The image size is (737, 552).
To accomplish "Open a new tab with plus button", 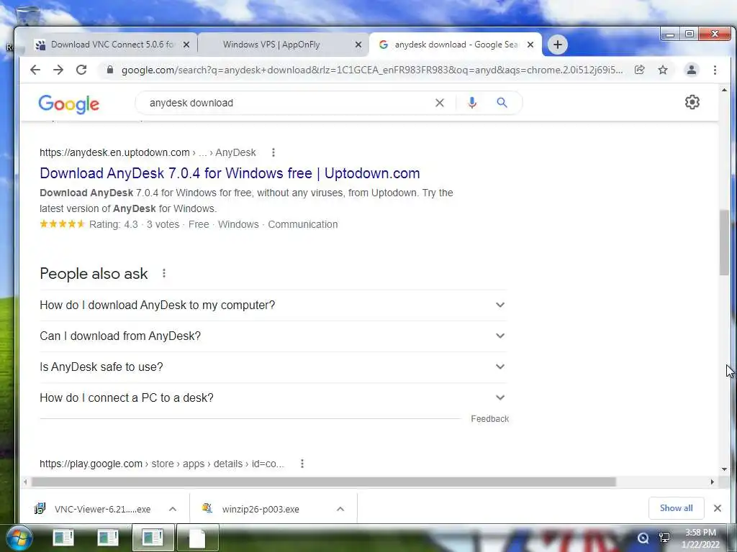I will pyautogui.click(x=558, y=45).
